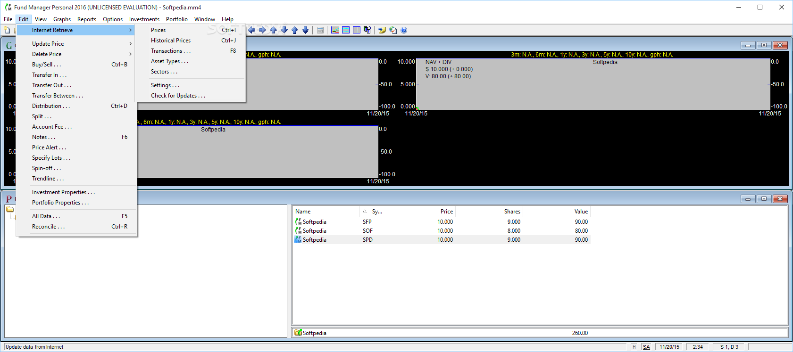Select Specify Lots... menu entry
The image size is (793, 352).
click(x=76, y=158)
